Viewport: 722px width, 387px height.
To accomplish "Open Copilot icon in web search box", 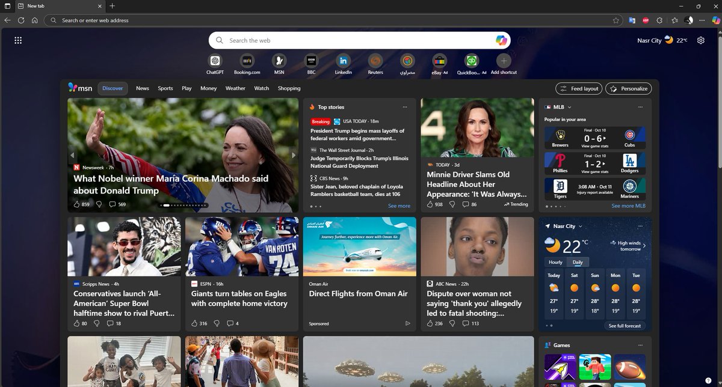I will pyautogui.click(x=501, y=40).
